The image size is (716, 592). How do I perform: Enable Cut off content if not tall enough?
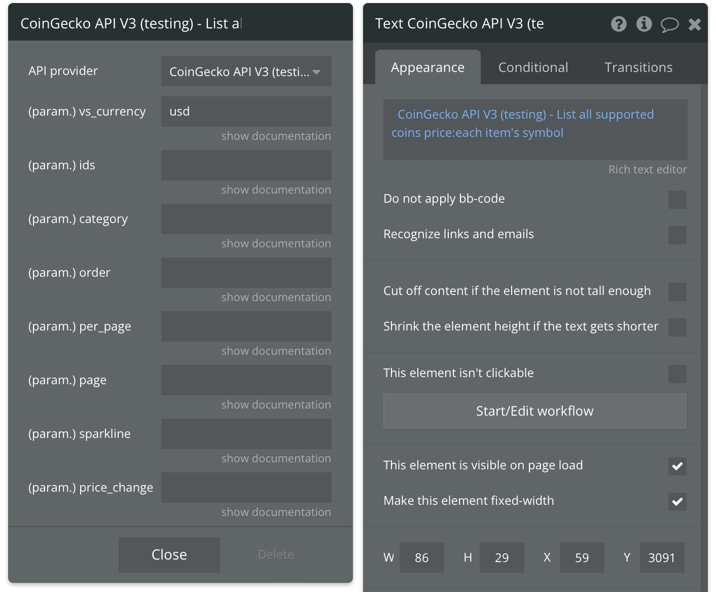click(x=677, y=292)
